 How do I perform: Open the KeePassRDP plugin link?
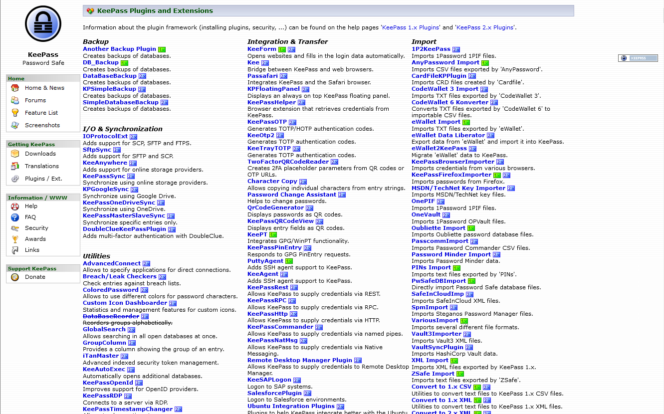(x=102, y=396)
